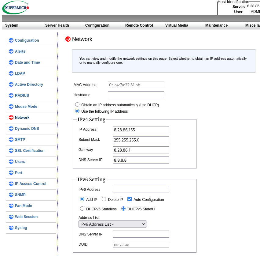Open the Remote Control menu
Viewport: 260px width, 256px height.
pyautogui.click(x=139, y=25)
